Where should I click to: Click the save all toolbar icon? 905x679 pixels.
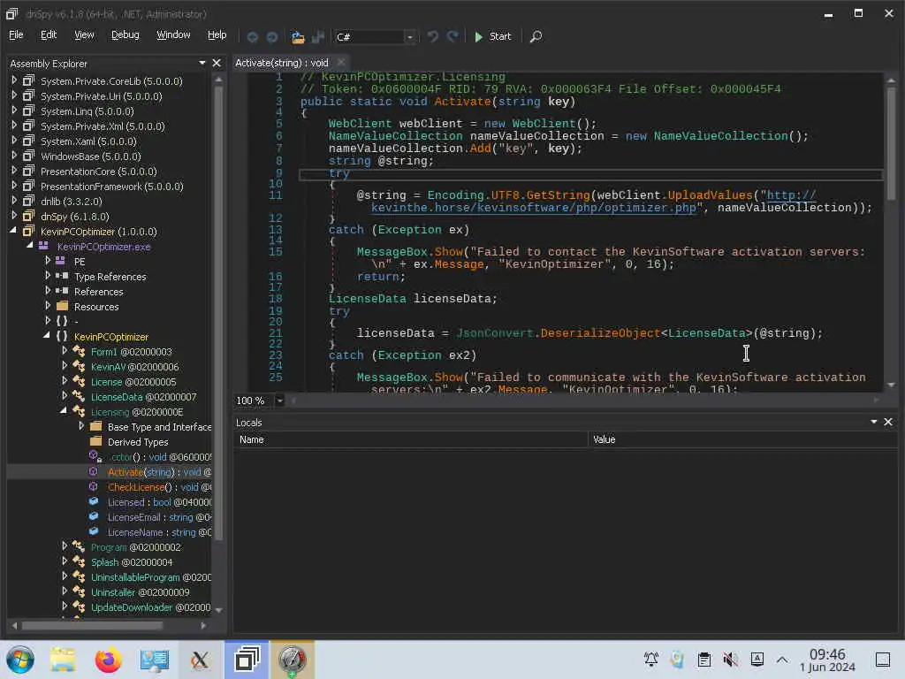[x=317, y=37]
